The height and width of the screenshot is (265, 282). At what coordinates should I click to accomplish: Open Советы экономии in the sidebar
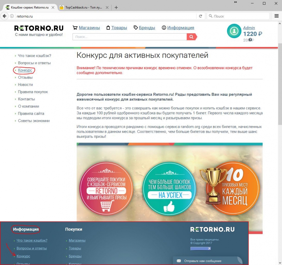tap(34, 121)
